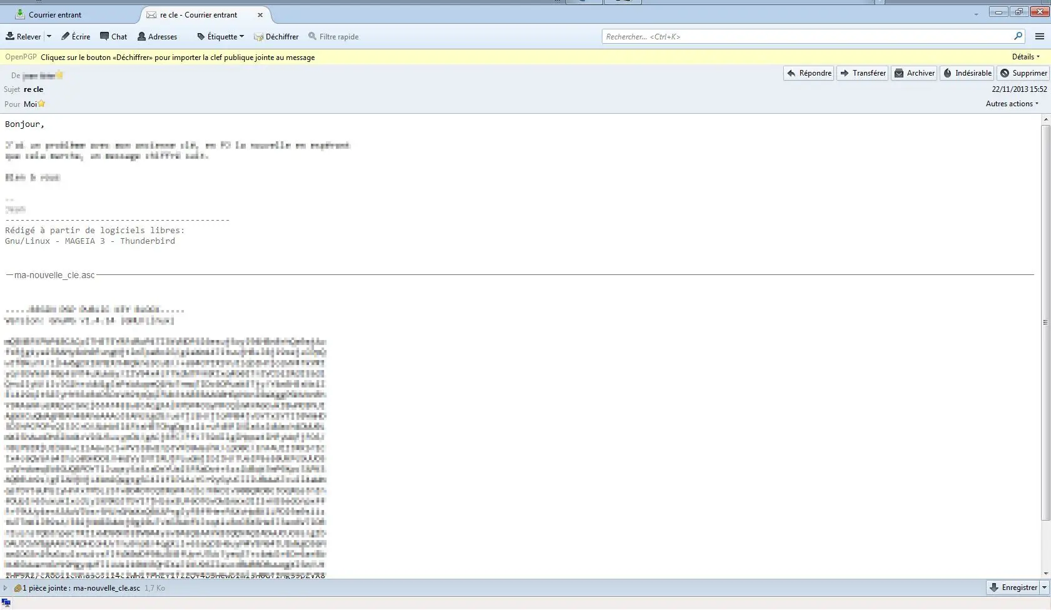Viewport: 1051px width, 610px height.
Task: Click the Déchiffrer decrypt button
Action: 276,36
